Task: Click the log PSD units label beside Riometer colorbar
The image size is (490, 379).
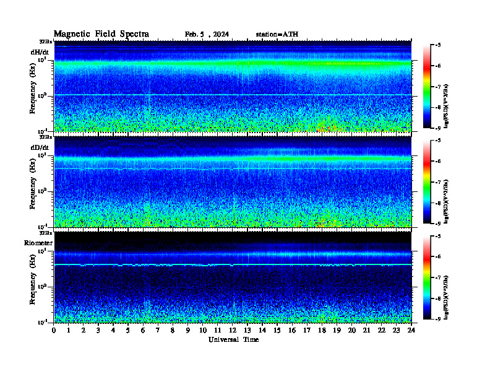Action: (447, 297)
